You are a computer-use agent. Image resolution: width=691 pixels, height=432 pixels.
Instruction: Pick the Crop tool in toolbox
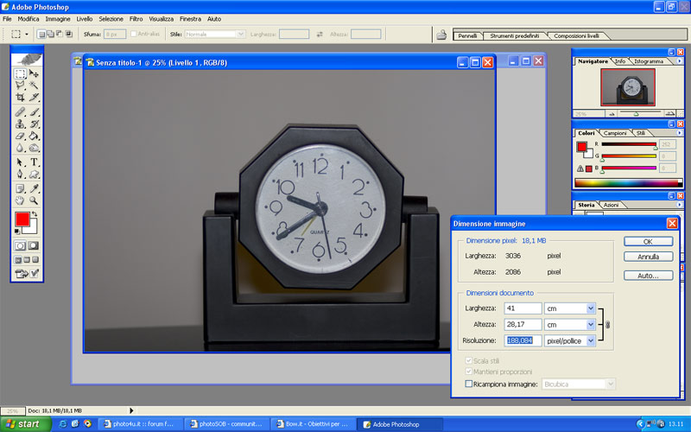[20, 98]
